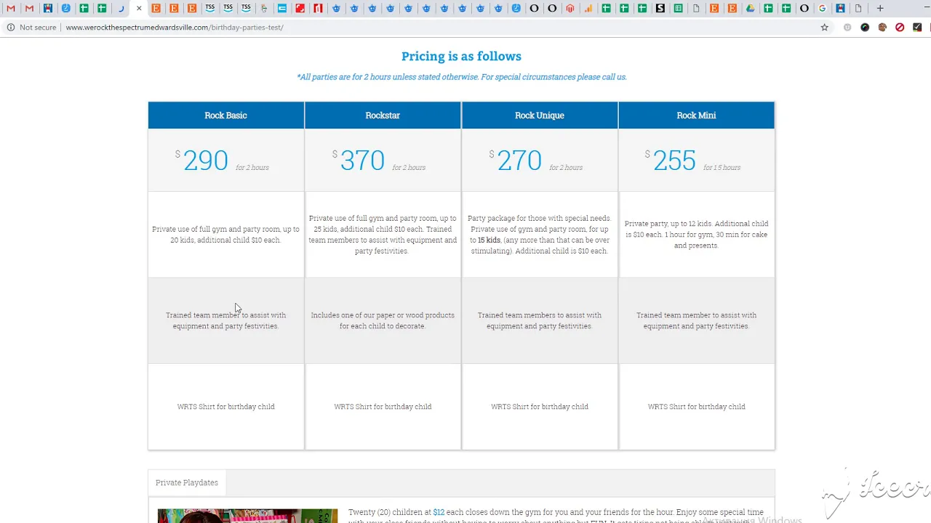Click Rock Mini 'up to 12 kids' description
This screenshot has height=523, width=931.
pyautogui.click(x=696, y=235)
